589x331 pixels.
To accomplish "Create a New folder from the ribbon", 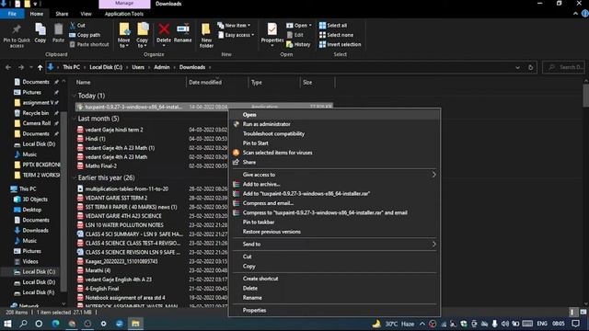I will [206, 35].
